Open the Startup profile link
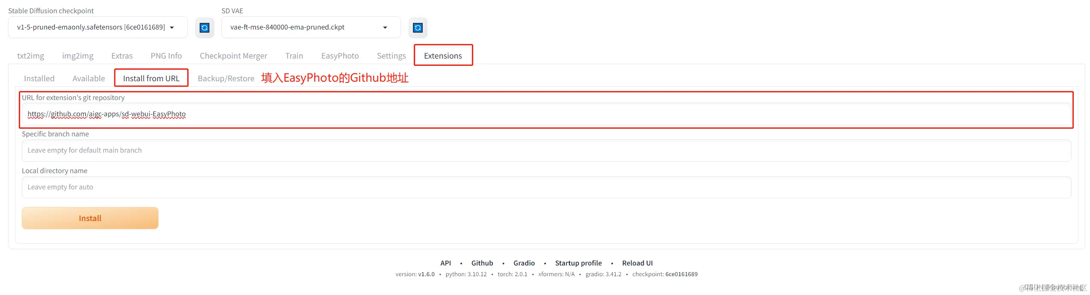Screen dimensions: 1090x295 [x=578, y=263]
